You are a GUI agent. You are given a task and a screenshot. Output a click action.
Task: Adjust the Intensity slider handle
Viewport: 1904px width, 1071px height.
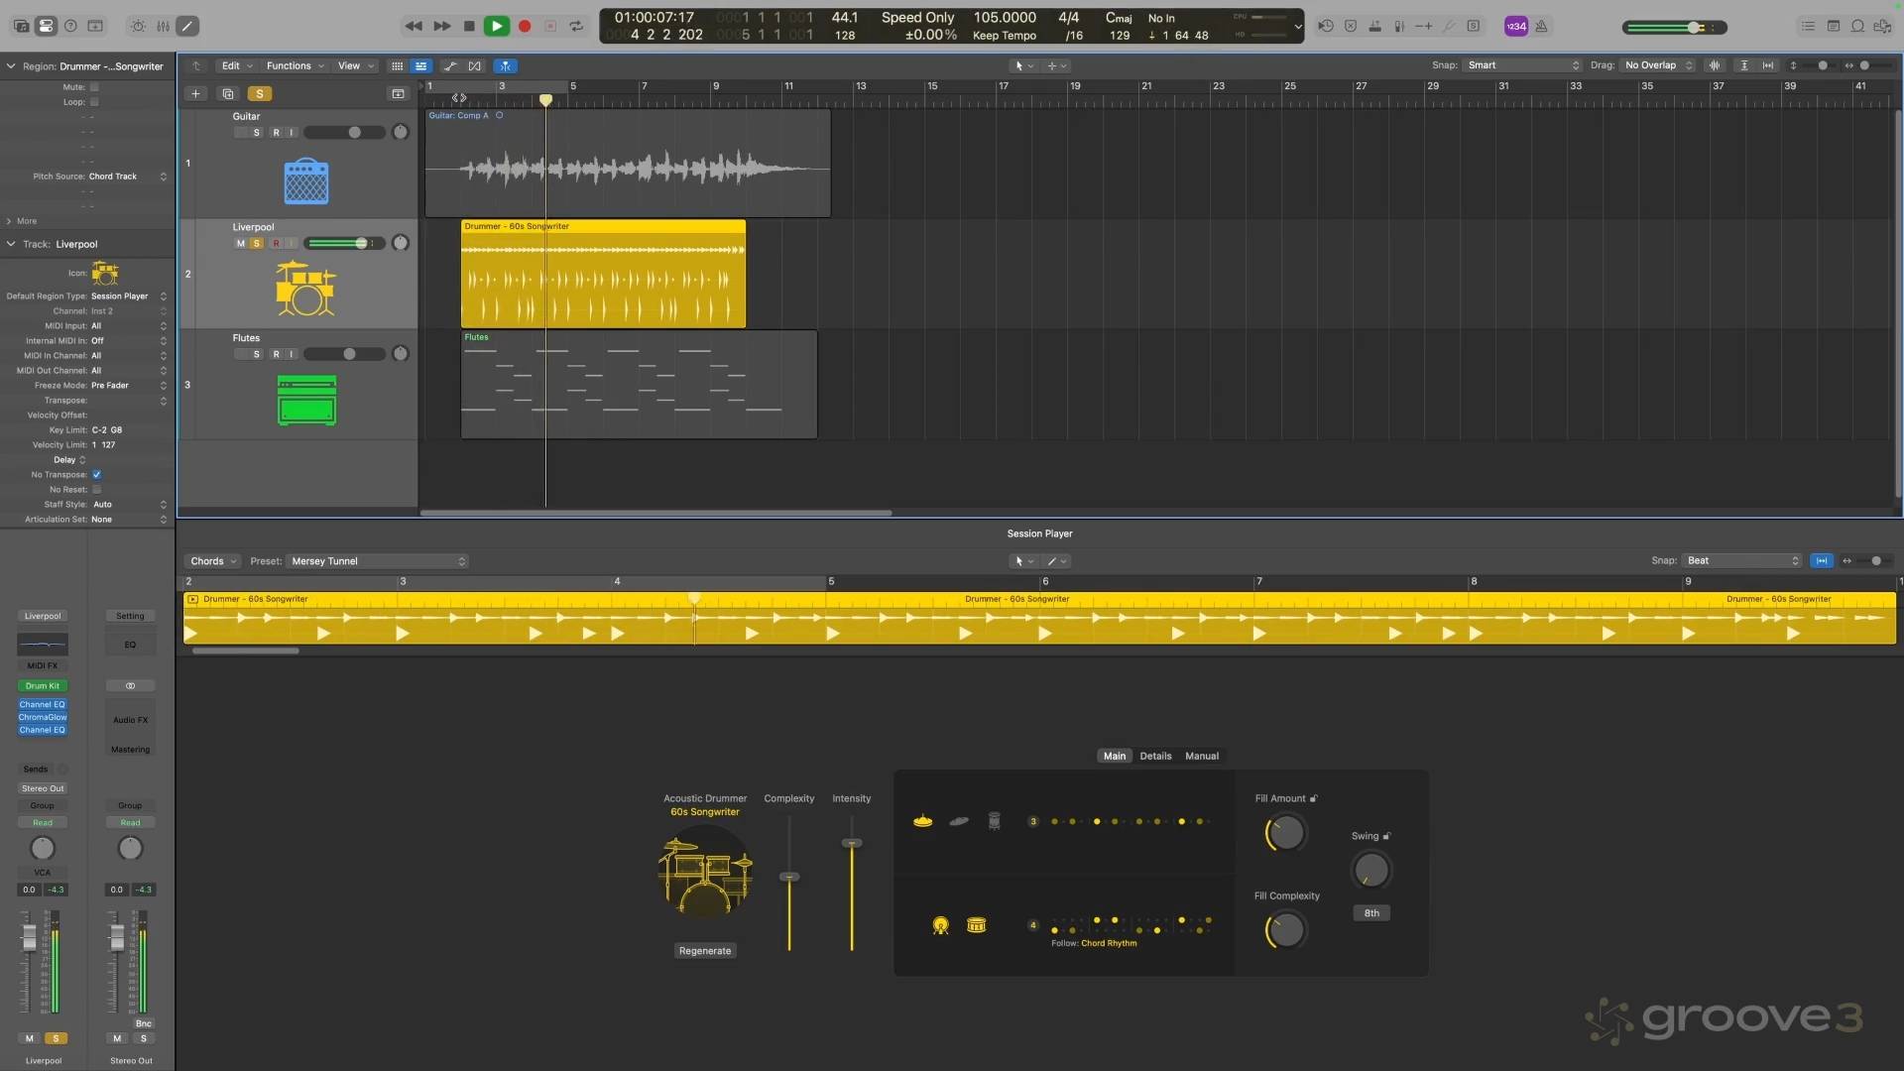[x=852, y=843]
